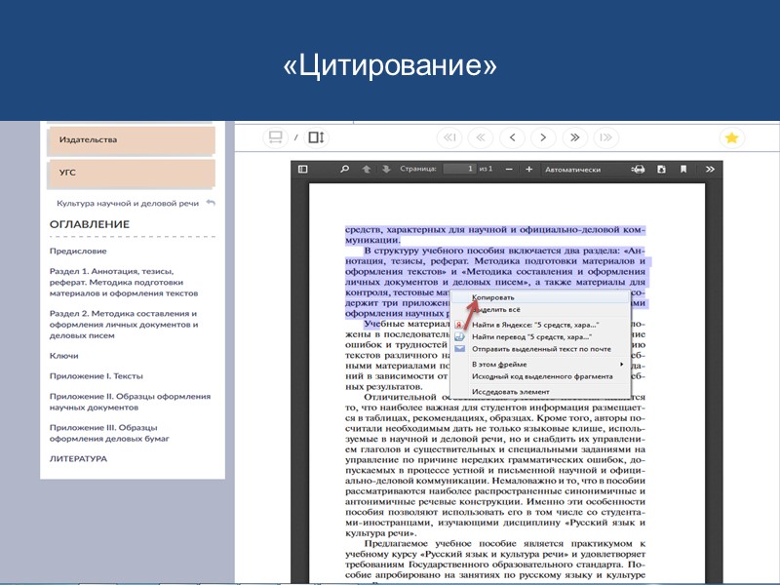Go to the first page of the book

[449, 137]
